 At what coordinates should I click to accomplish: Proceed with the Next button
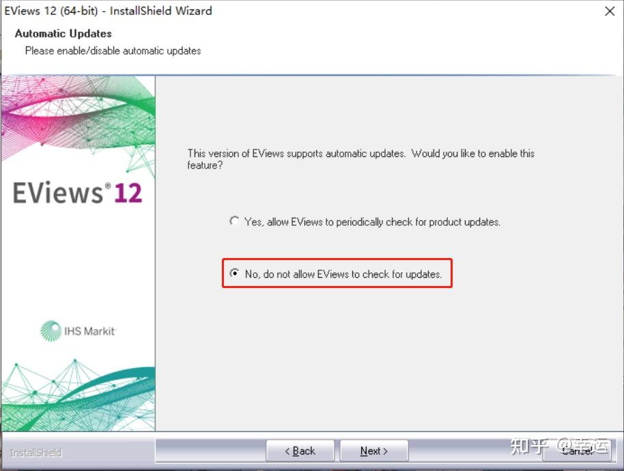tap(374, 451)
